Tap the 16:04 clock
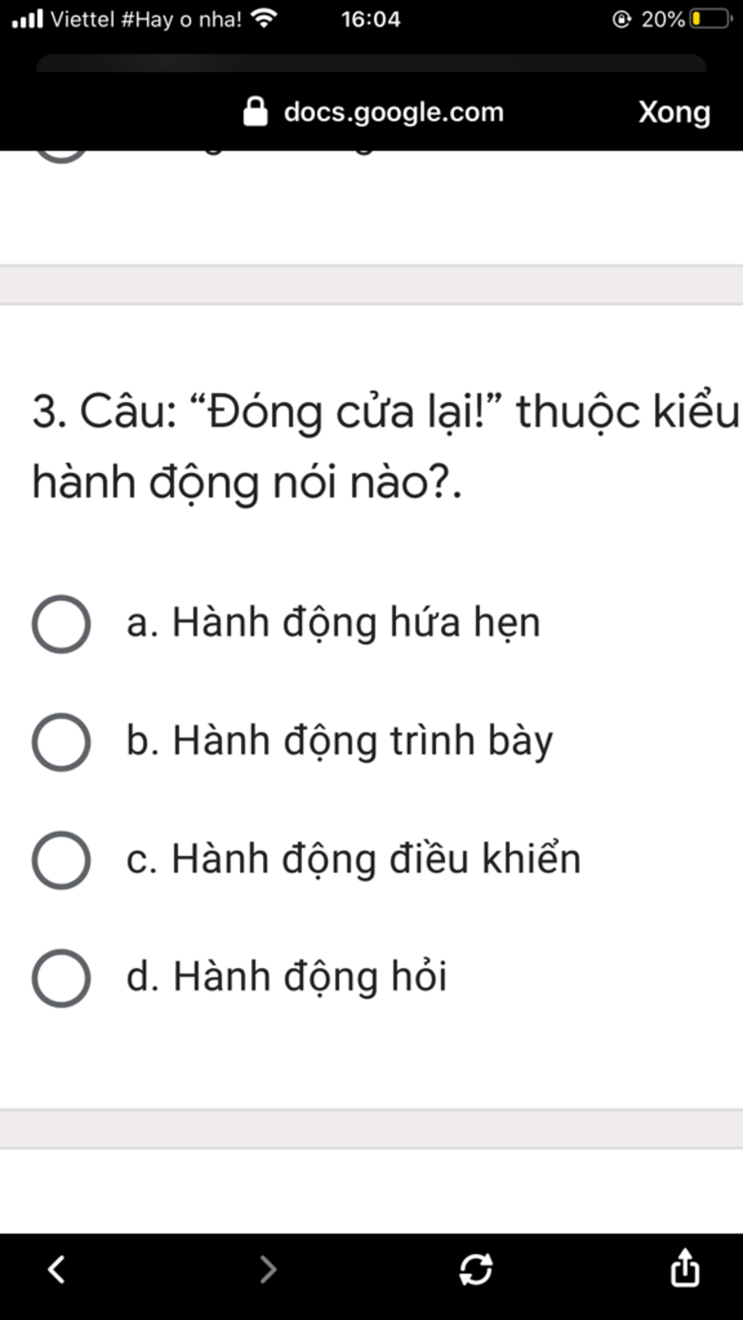The image size is (743, 1320). (x=371, y=19)
